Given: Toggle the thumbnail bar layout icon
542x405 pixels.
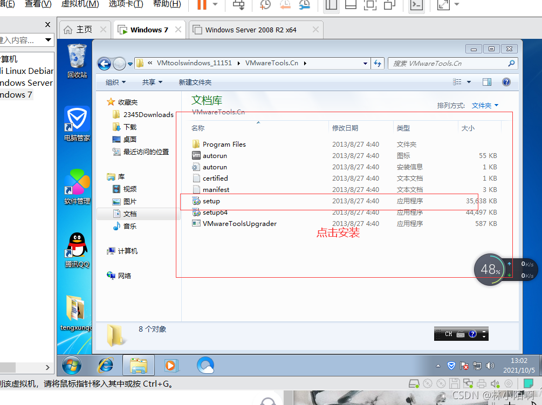Looking at the screenshot, I should pos(351,4).
